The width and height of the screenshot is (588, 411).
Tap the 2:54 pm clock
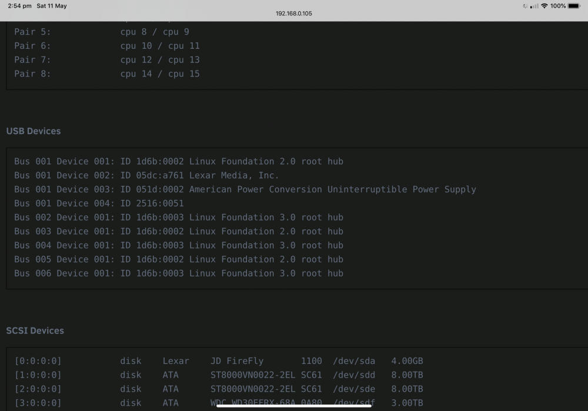[19, 6]
